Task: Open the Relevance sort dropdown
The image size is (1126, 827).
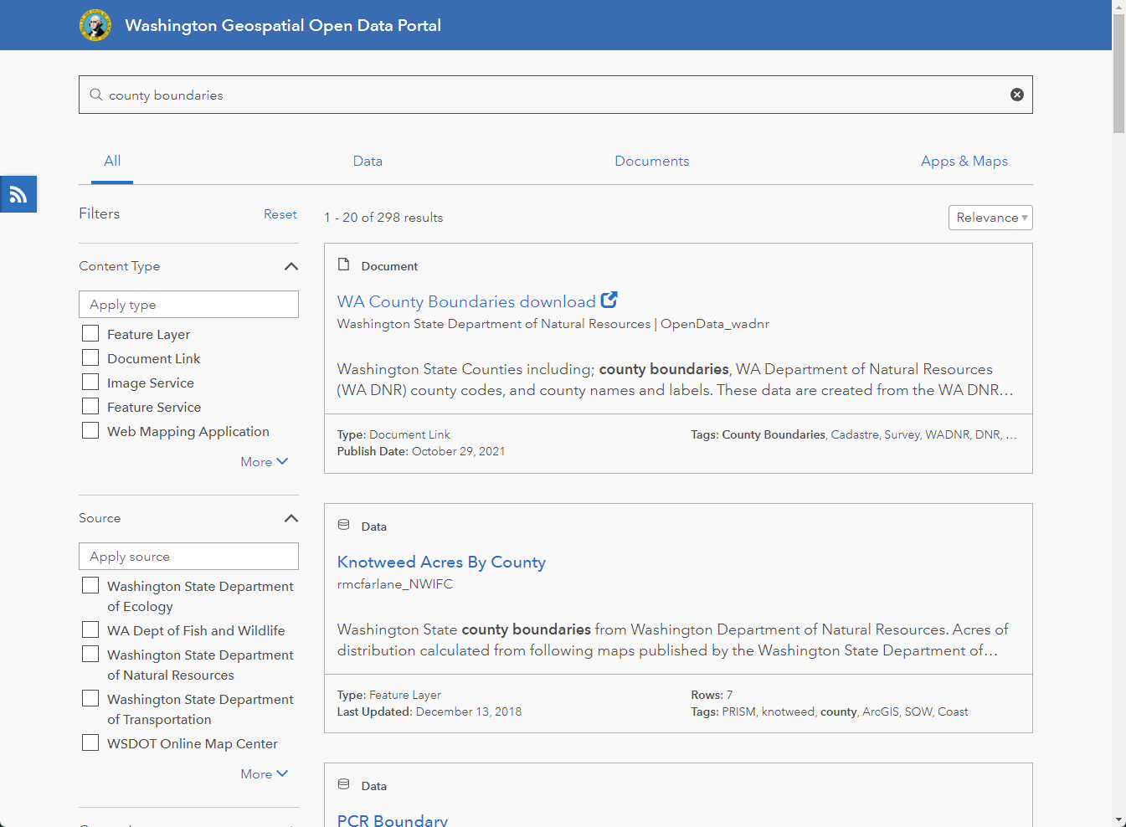Action: coord(990,218)
